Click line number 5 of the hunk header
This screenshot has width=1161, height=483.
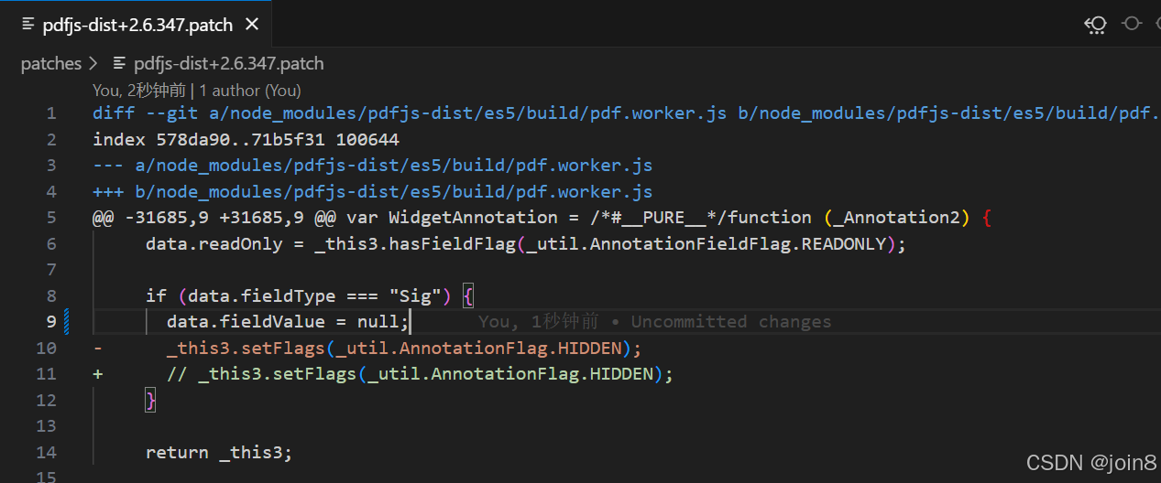[51, 218]
